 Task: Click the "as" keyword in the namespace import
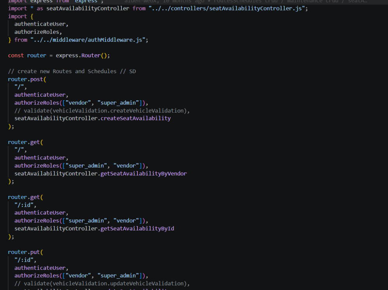(40, 9)
